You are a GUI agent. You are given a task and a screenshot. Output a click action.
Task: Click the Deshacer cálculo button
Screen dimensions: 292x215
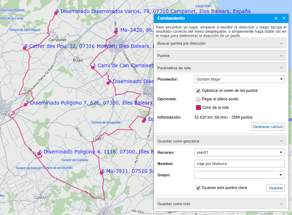pyautogui.click(x=268, y=127)
